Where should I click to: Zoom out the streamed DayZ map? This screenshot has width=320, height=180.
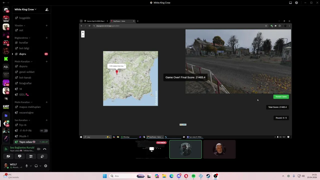(x=83, y=36)
